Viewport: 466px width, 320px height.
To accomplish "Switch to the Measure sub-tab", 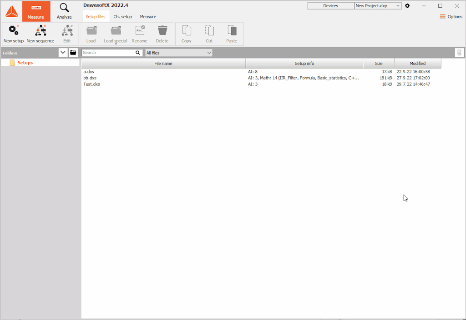I will pos(148,17).
